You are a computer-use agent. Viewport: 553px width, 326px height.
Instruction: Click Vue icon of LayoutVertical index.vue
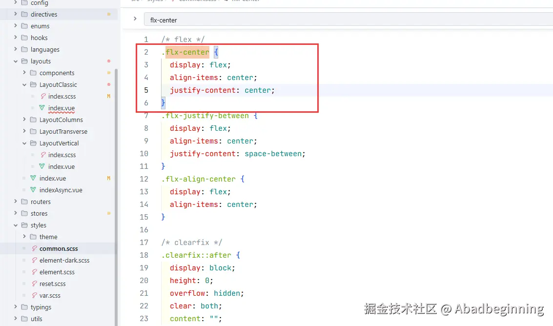tap(42, 166)
